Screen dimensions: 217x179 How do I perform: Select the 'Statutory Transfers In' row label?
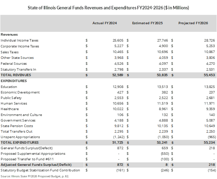pos(18,70)
